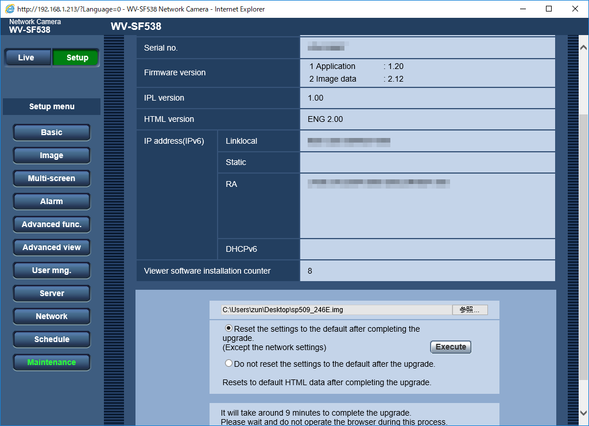Screen dimensions: 589x426
Task: Click the IP address(IPv6) label
Action: pyautogui.click(x=174, y=141)
